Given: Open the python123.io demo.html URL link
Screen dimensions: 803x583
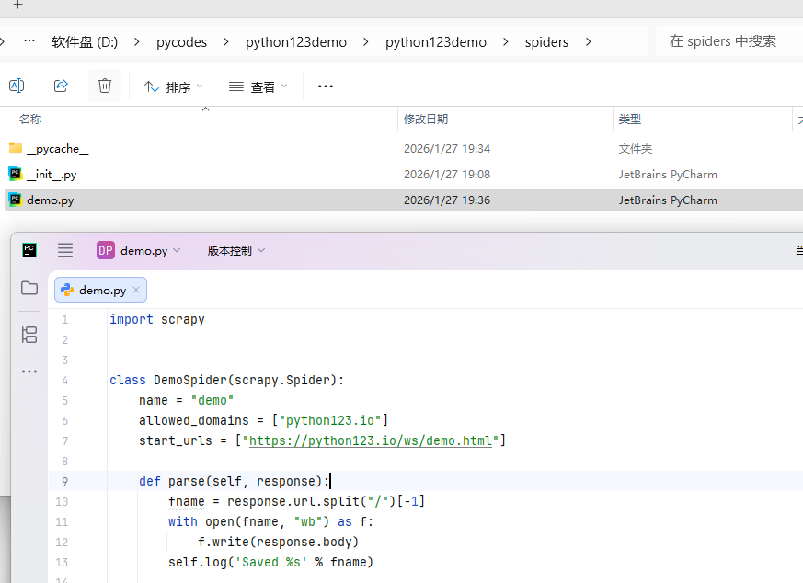Looking at the screenshot, I should [x=373, y=440].
